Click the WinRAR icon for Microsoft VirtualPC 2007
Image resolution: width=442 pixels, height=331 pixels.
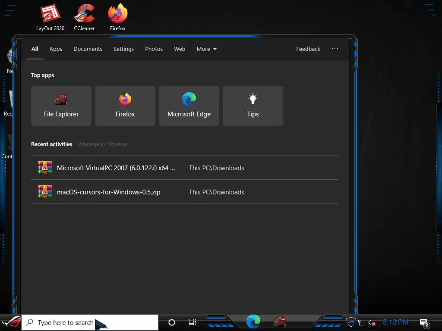[x=45, y=168]
